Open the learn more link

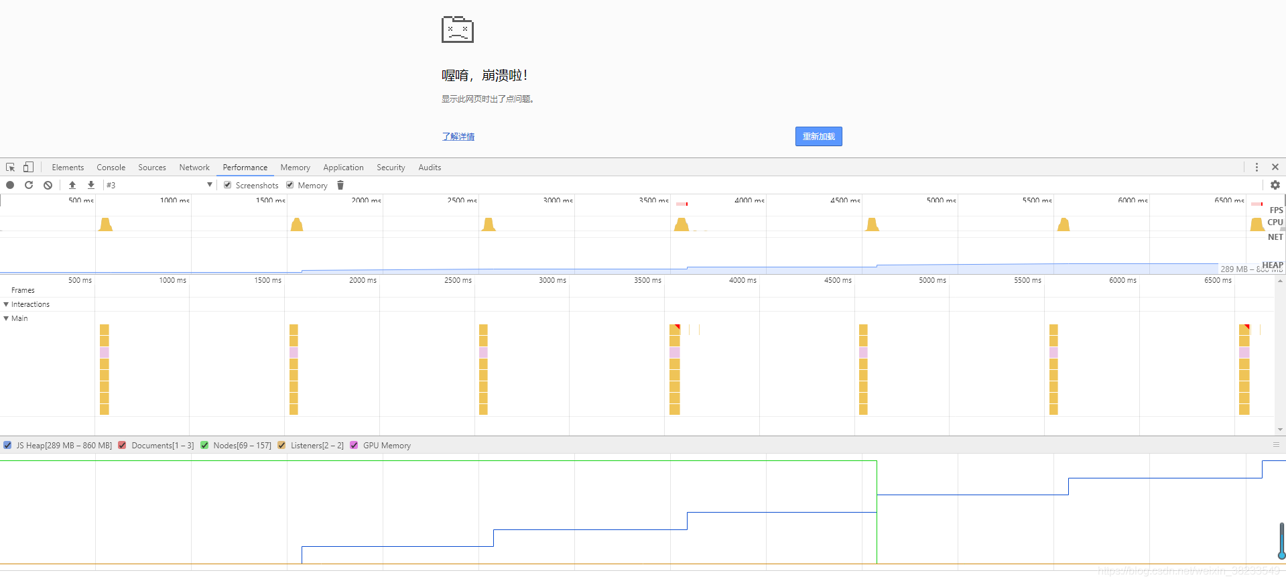(x=458, y=137)
